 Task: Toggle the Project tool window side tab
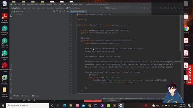pos(11,14)
